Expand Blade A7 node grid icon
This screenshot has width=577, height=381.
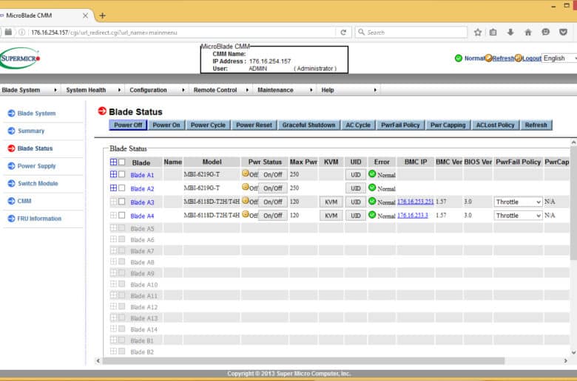[x=113, y=250]
